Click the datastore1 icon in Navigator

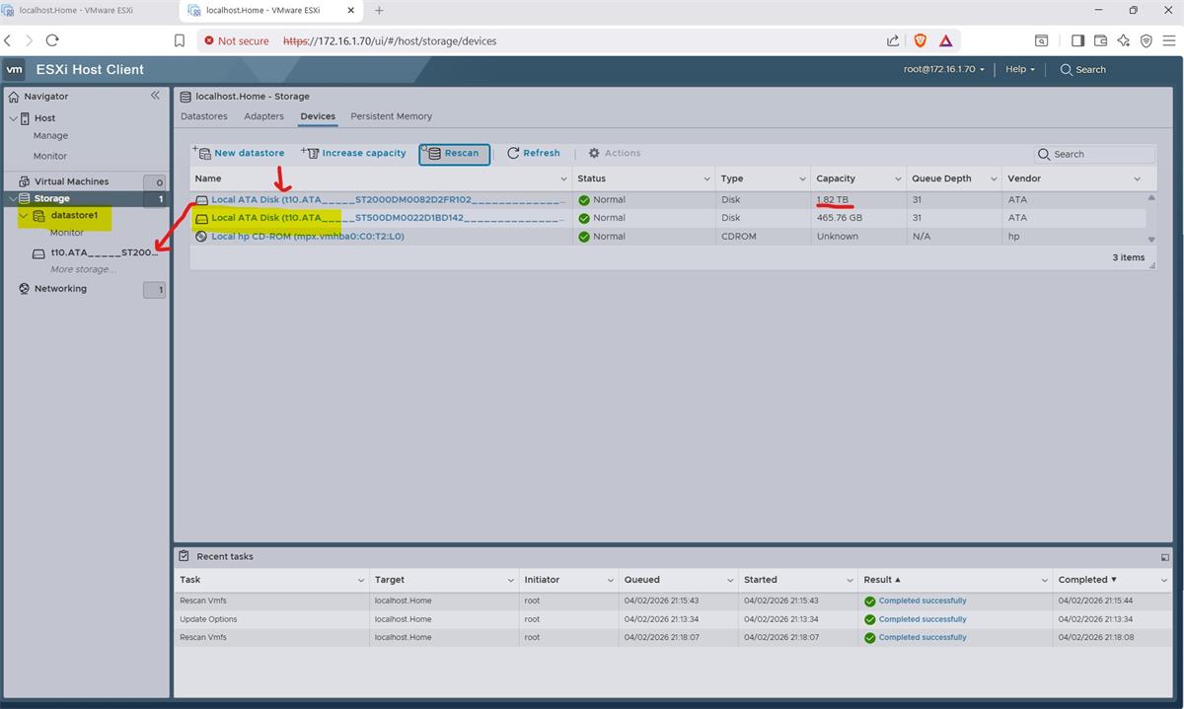pyautogui.click(x=38, y=215)
